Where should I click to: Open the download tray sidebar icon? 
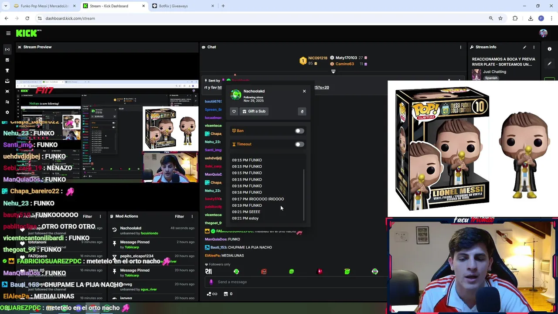point(7,81)
